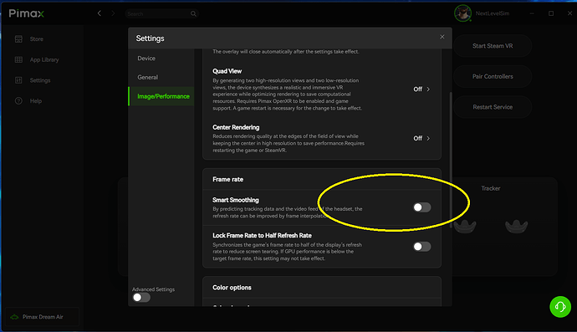Screen dimensions: 577x332
Task: Open Store in the sidebar
Action: pyautogui.click(x=37, y=39)
